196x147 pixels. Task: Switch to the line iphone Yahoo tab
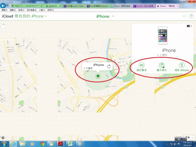(98, 6)
